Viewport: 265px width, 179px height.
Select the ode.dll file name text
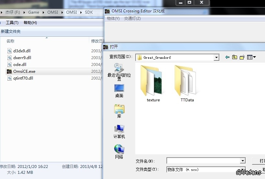click(x=20, y=65)
